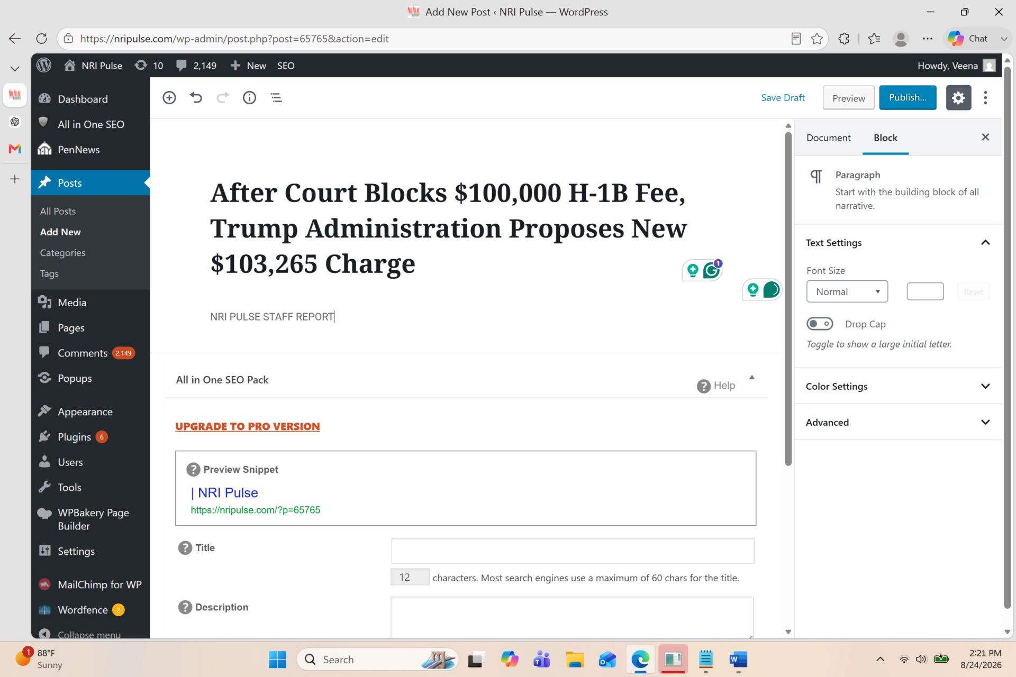Open block navigation list icon
The image size is (1016, 677).
(x=276, y=98)
